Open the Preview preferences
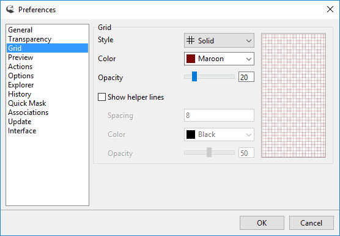340x236 pixels. [x=47, y=57]
